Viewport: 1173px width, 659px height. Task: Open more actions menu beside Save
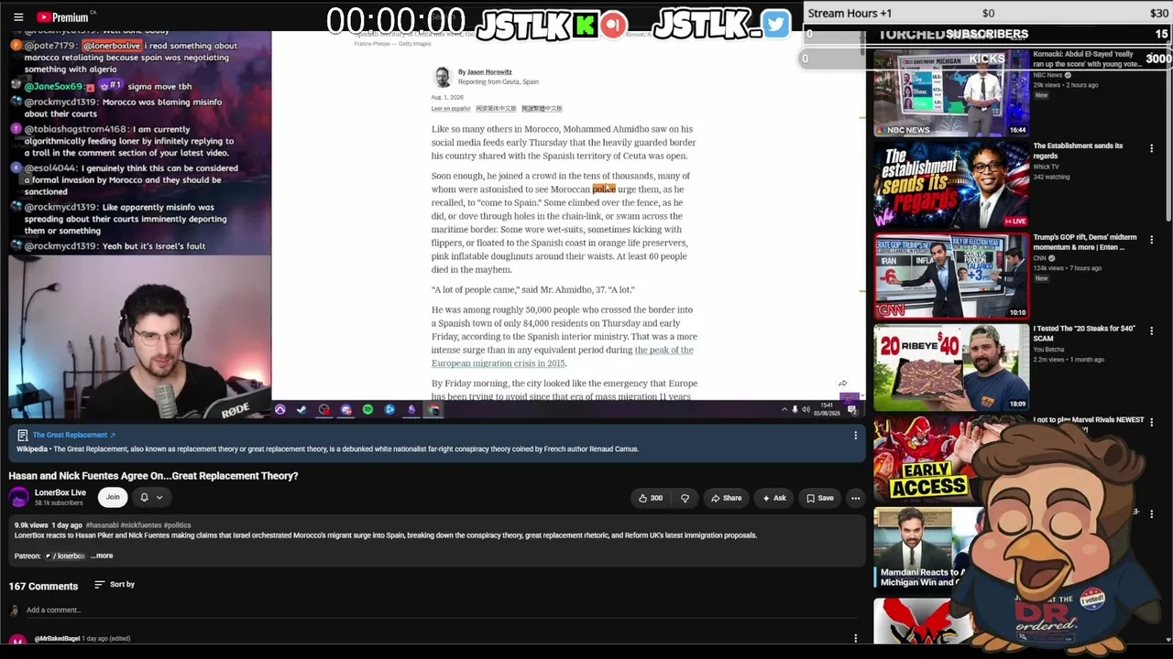click(x=855, y=498)
